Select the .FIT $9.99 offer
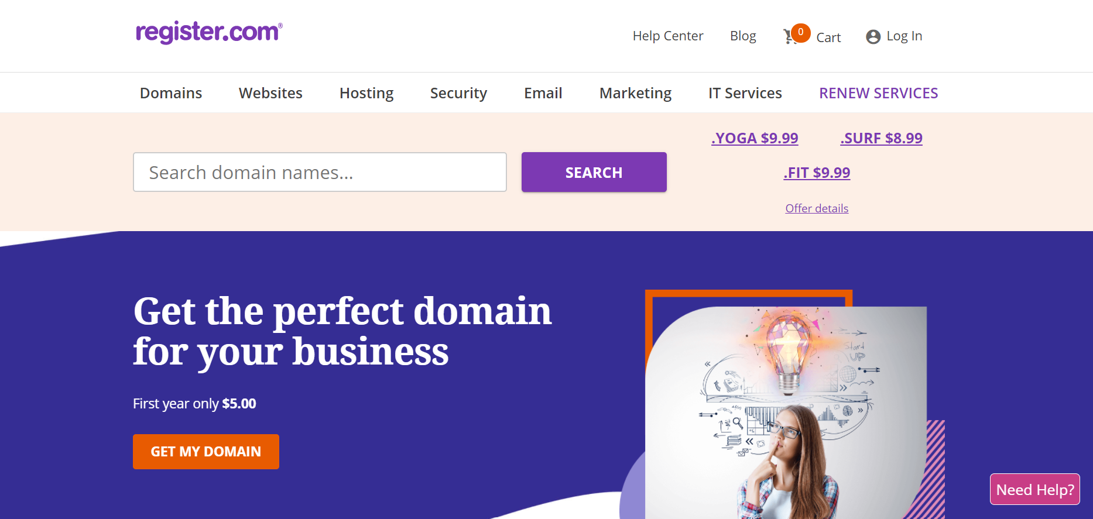The image size is (1093, 519). [x=817, y=173]
